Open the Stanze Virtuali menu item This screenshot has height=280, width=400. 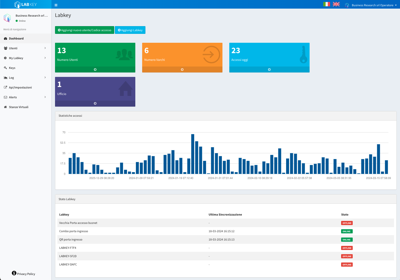26,107
